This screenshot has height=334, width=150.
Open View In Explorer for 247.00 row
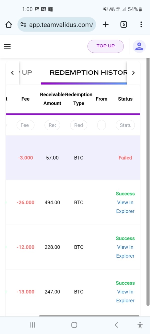coord(125,296)
